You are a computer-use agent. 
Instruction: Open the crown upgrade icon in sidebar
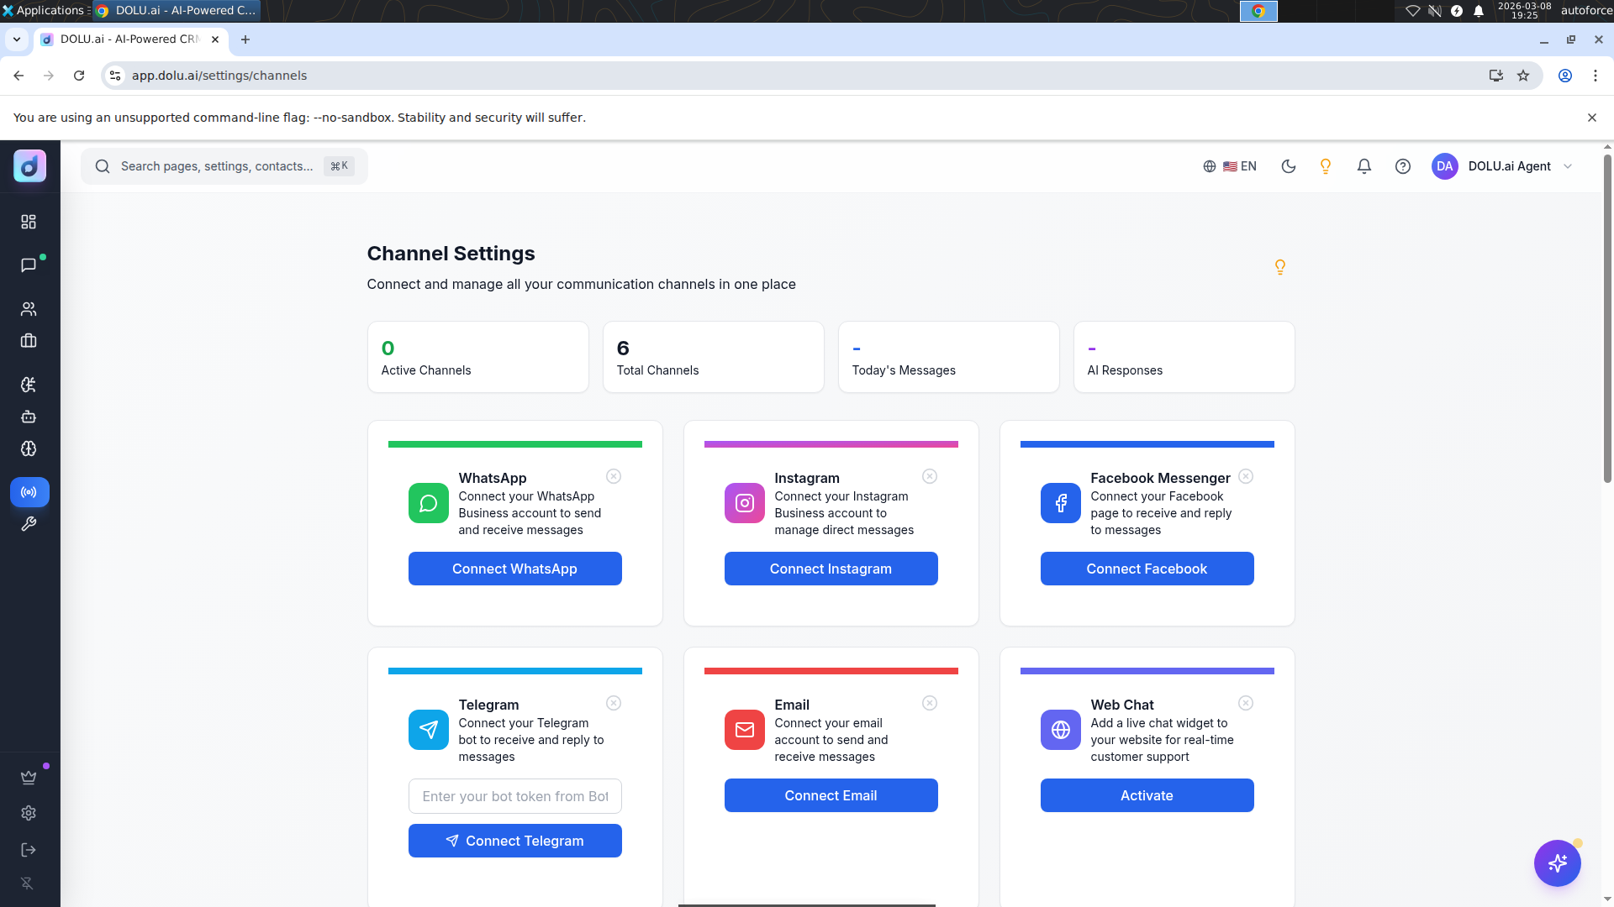coord(29,778)
